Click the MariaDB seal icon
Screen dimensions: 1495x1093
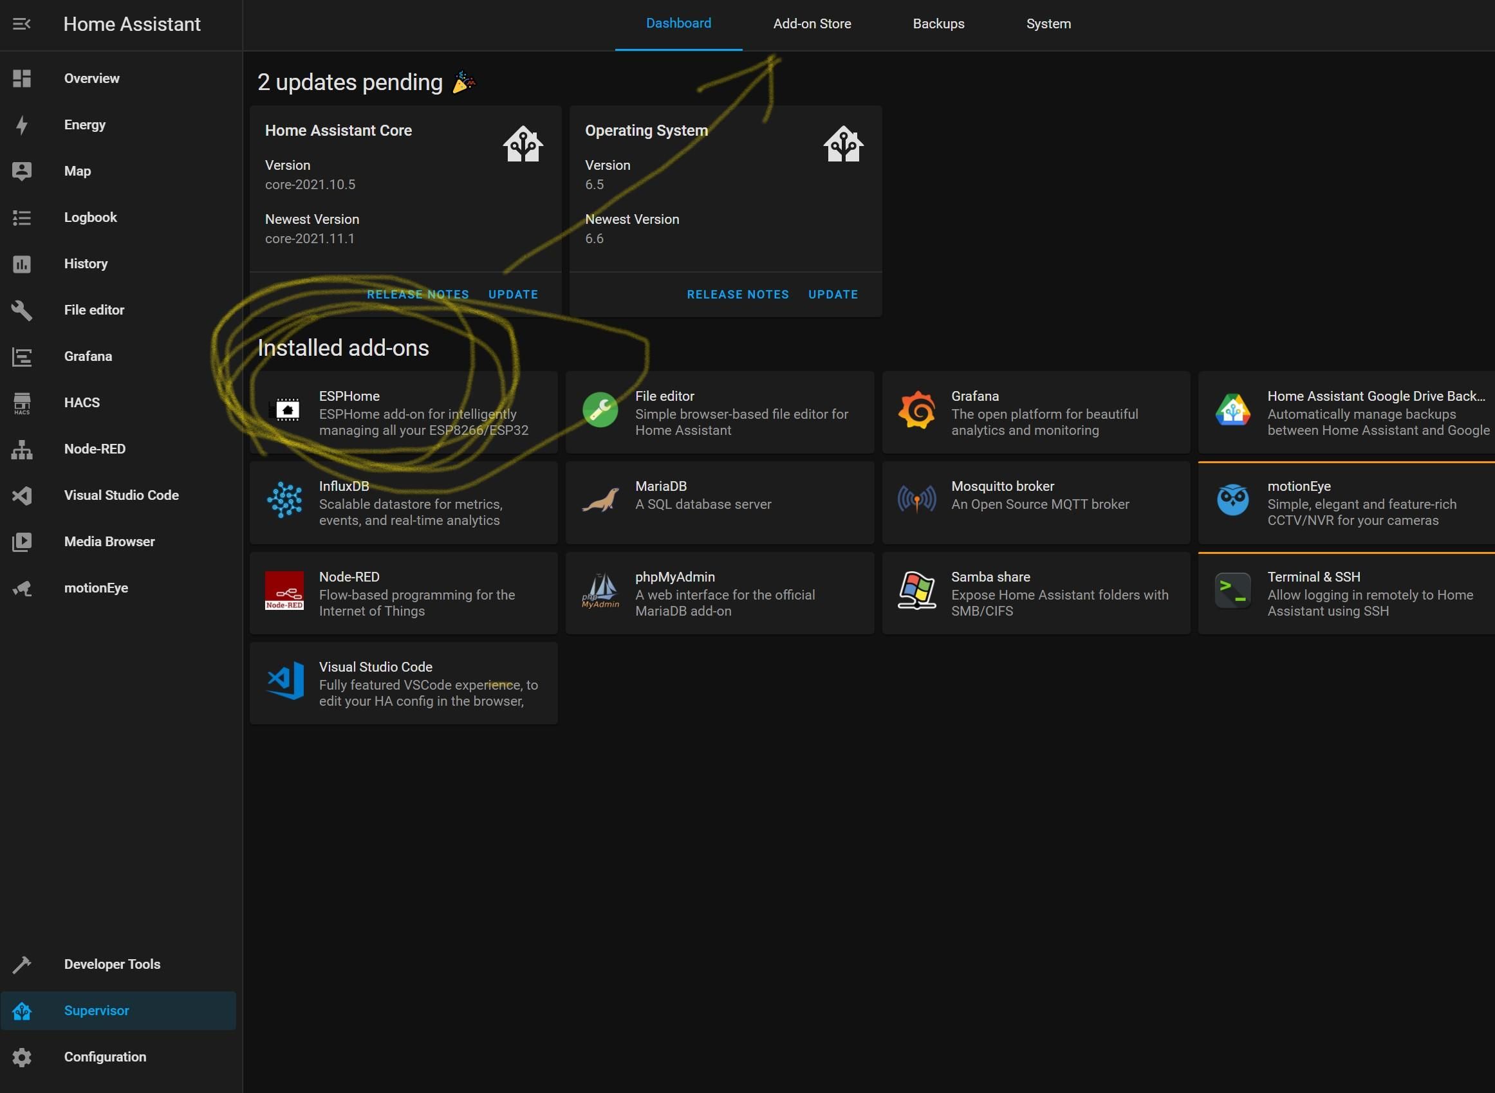pyautogui.click(x=600, y=501)
